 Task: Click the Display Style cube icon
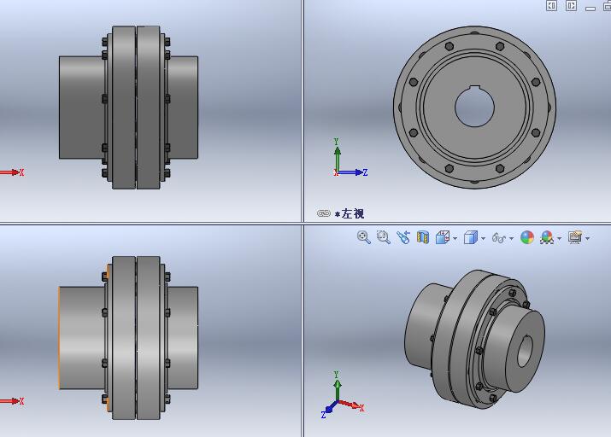pos(471,237)
